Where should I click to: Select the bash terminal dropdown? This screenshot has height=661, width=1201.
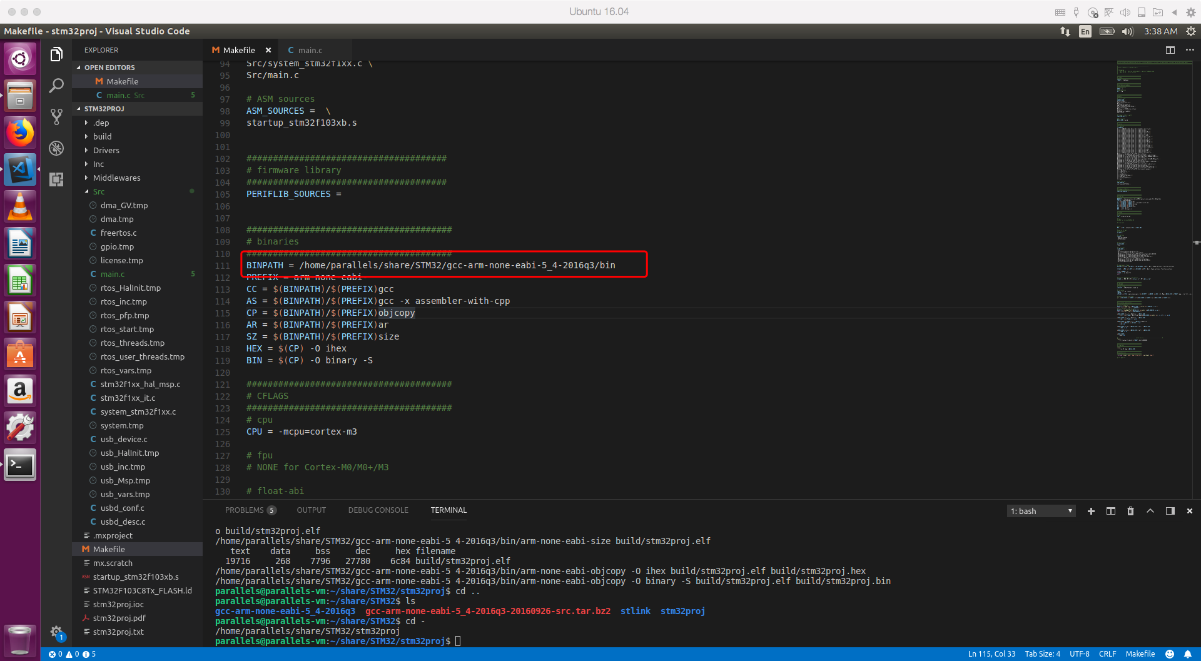(1041, 511)
